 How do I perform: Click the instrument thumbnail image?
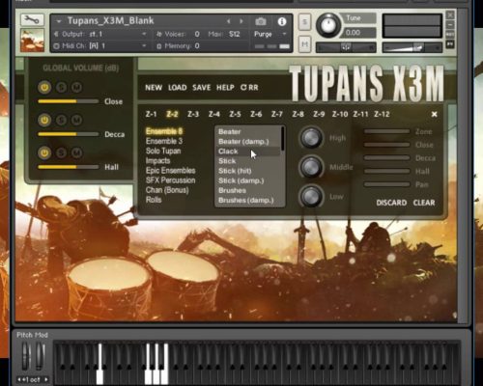tap(32, 41)
